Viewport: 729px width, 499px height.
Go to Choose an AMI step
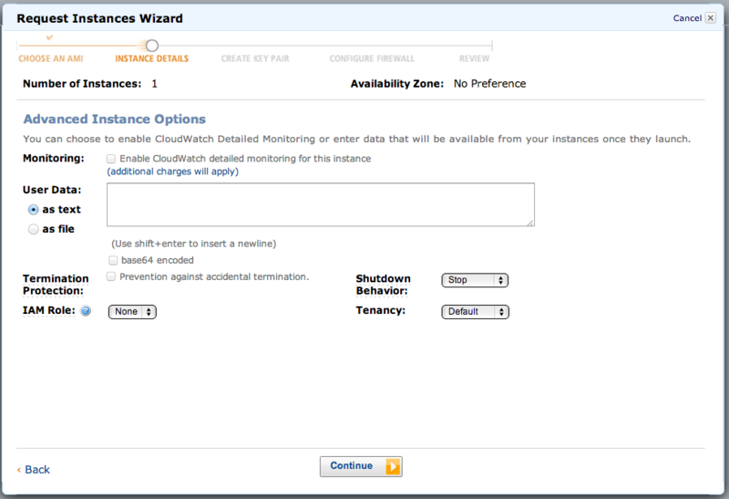tap(51, 58)
